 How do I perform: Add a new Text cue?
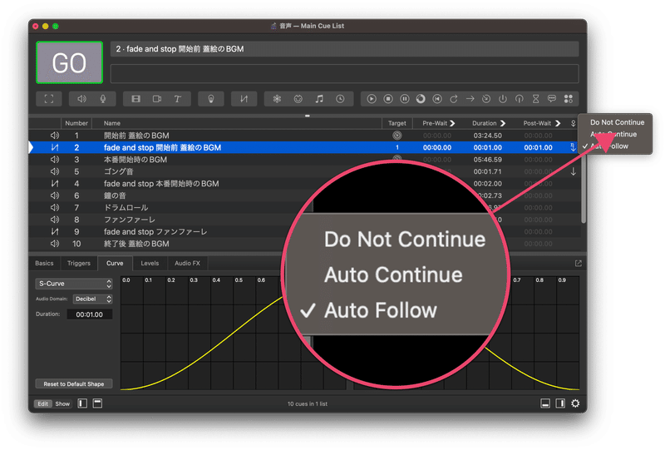[x=178, y=99]
